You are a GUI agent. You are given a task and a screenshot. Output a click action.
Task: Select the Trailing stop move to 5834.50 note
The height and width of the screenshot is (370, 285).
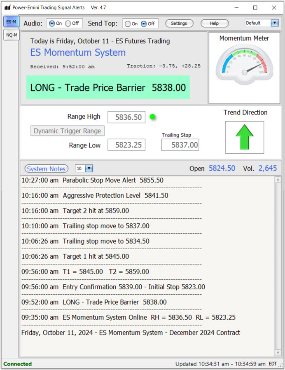[x=85, y=241]
